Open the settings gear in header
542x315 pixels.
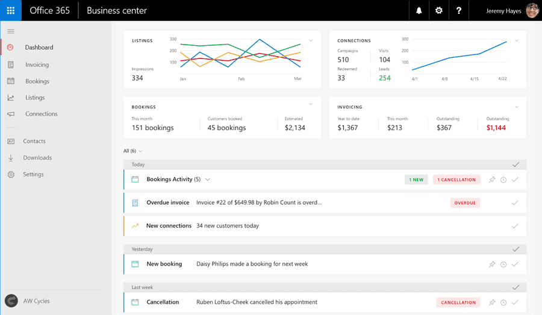pos(438,10)
